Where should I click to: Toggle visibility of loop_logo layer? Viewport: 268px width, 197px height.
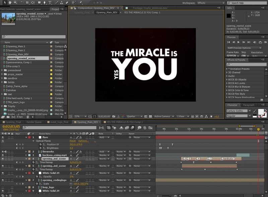click(x=3, y=187)
